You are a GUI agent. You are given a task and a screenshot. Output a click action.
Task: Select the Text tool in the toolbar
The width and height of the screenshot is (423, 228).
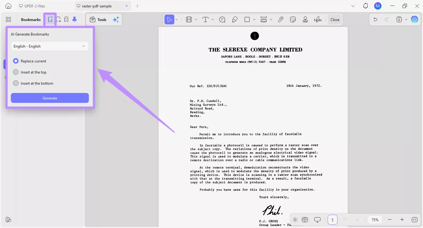click(205, 19)
